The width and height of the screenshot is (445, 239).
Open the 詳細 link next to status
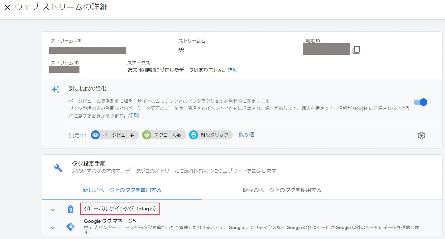point(232,70)
